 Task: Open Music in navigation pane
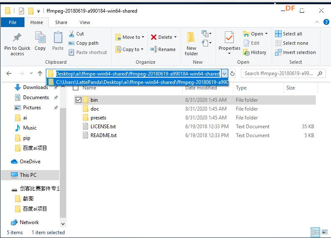click(30, 128)
